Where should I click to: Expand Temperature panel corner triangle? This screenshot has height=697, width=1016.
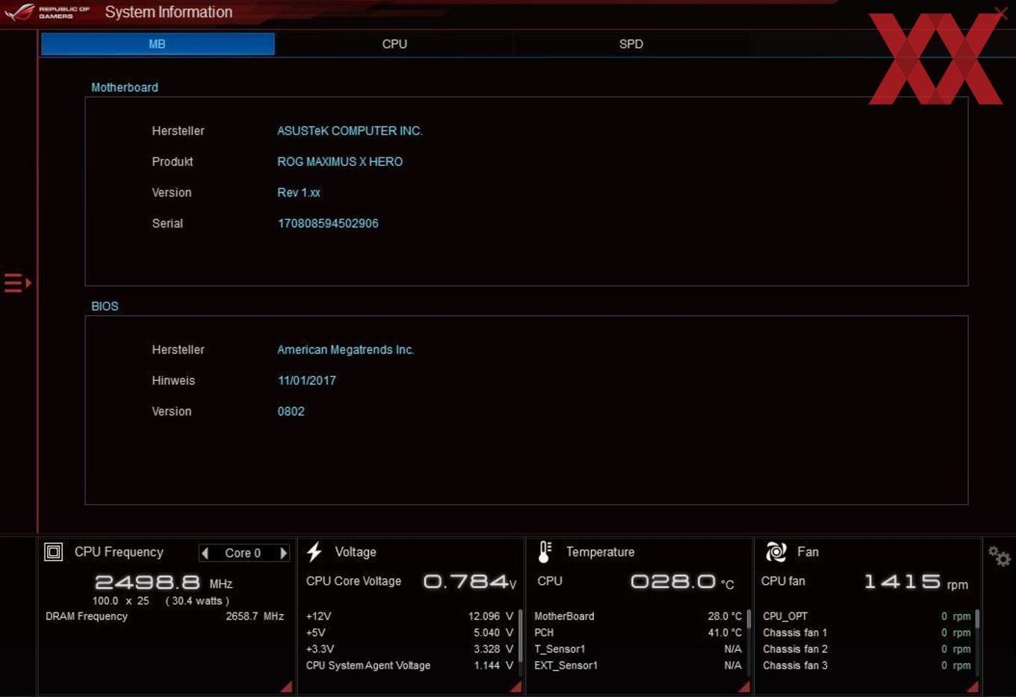point(744,687)
